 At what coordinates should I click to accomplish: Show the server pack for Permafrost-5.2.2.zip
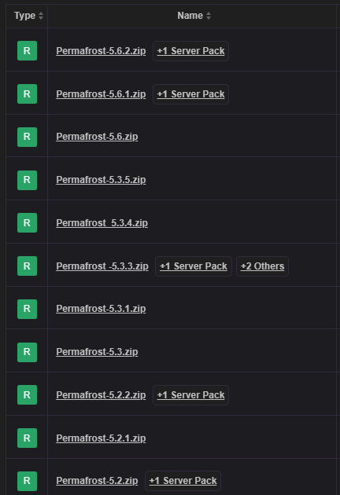pyautogui.click(x=190, y=395)
